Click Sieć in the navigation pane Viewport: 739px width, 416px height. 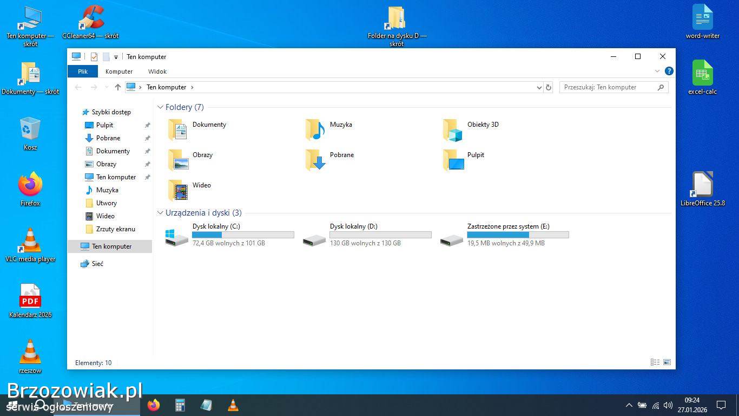[x=97, y=264]
